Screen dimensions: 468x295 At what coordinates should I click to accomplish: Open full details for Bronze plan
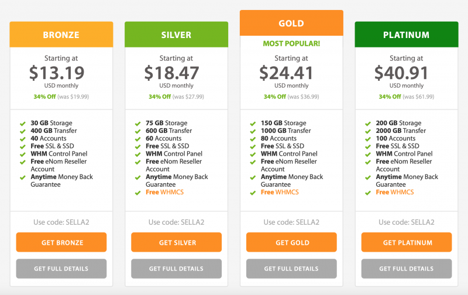(61, 269)
